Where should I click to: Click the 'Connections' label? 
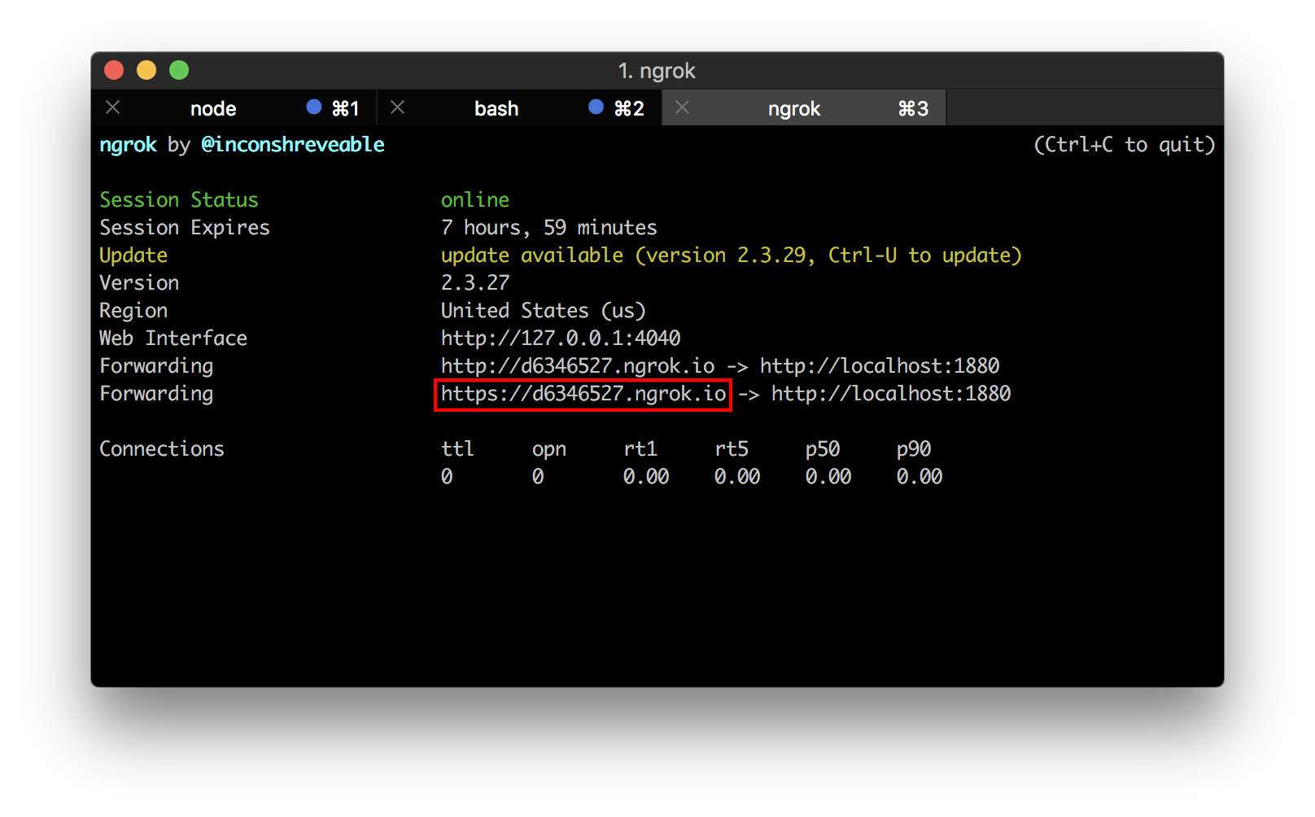click(x=162, y=449)
